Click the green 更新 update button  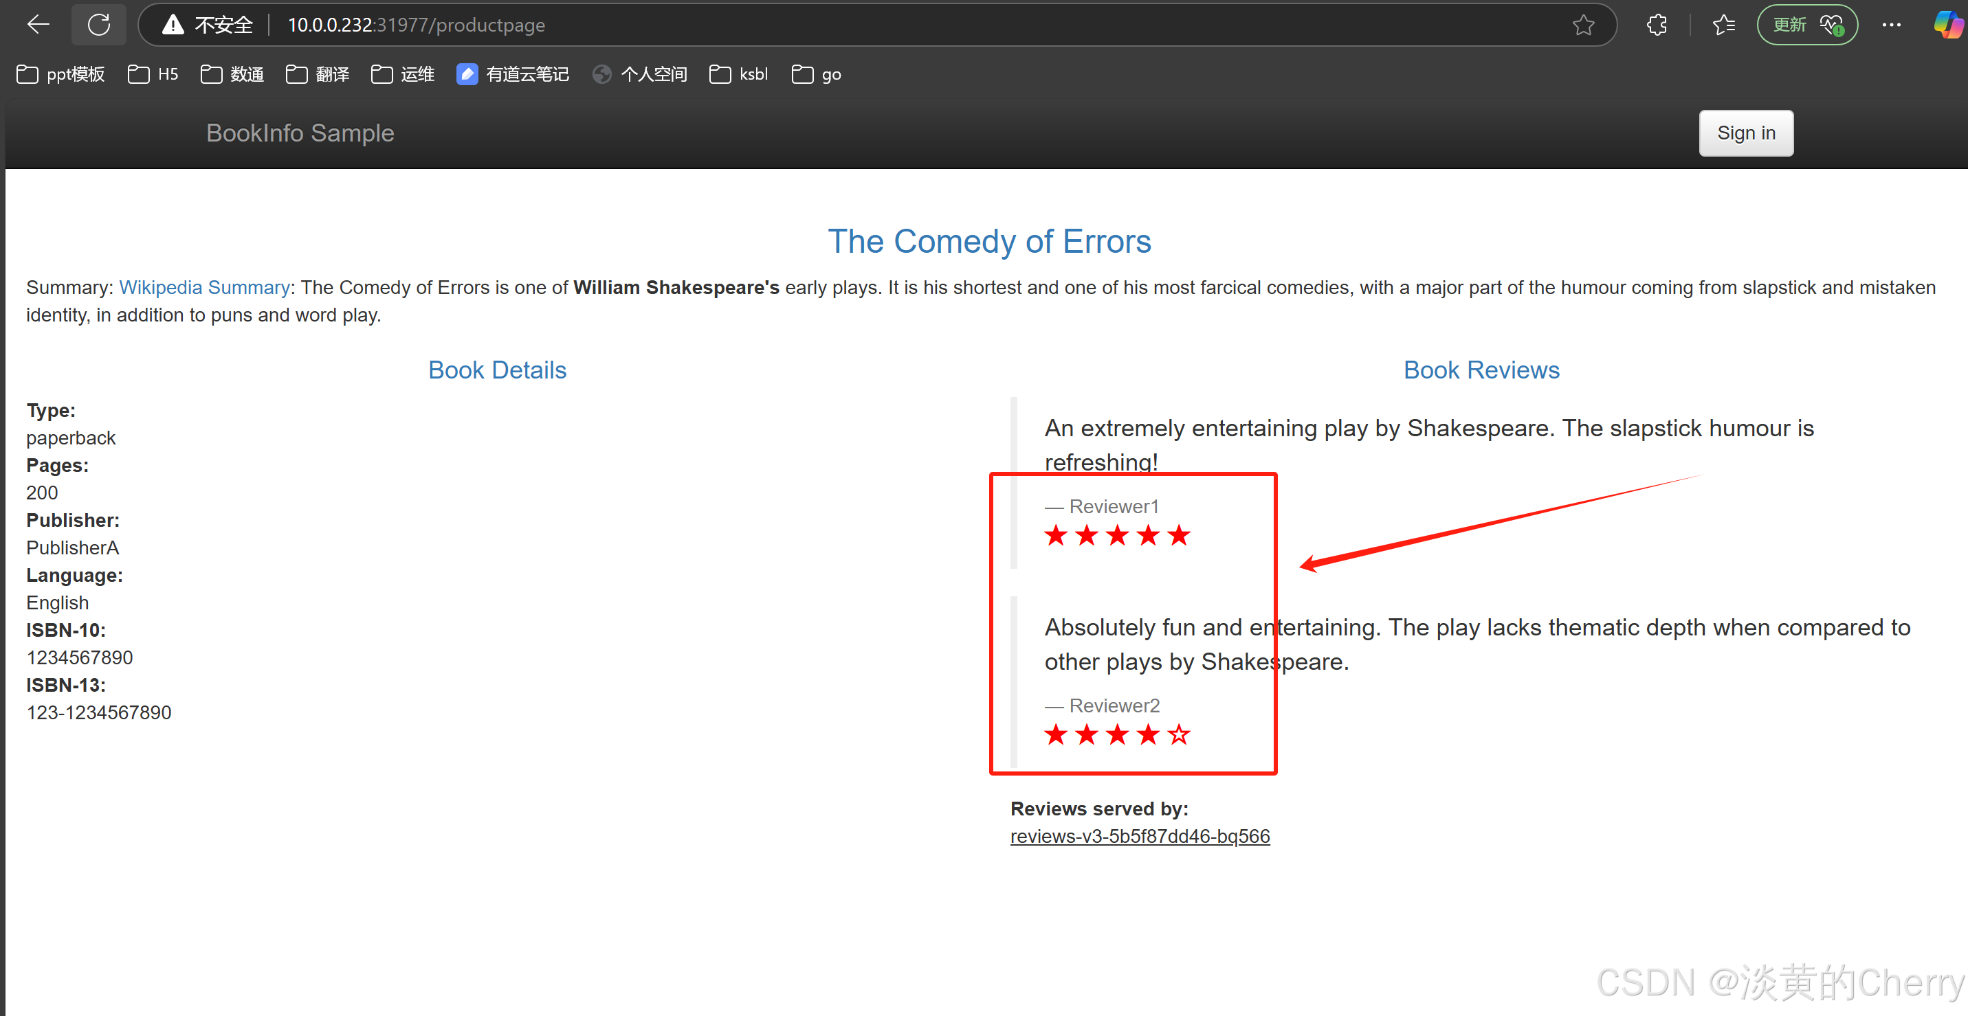[1806, 25]
